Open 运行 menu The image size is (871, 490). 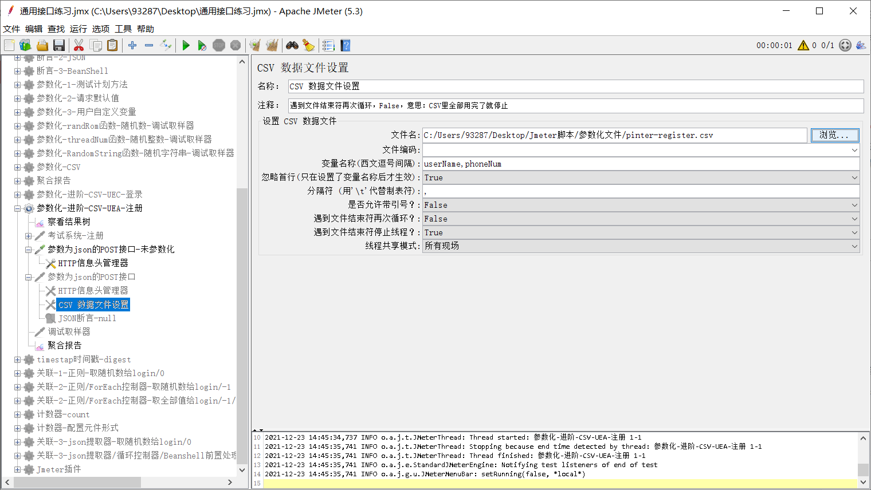tap(79, 29)
